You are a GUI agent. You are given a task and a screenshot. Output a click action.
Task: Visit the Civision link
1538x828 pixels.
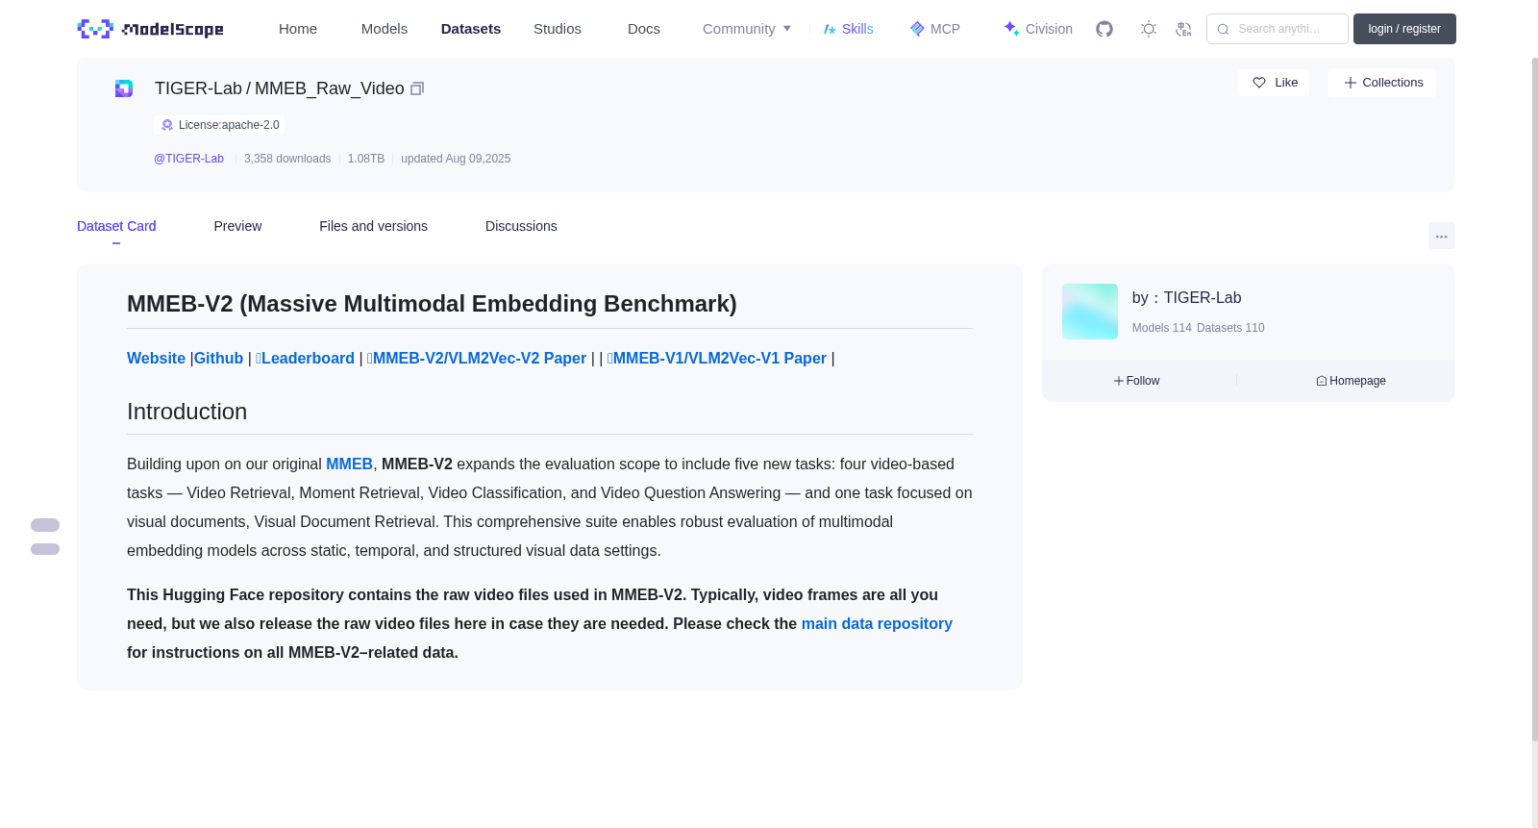coord(1038,29)
